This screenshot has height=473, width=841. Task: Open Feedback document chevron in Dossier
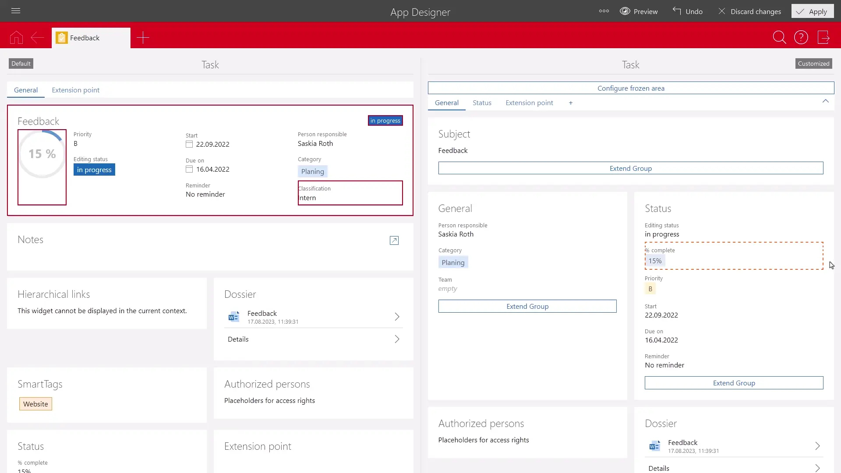[397, 317]
